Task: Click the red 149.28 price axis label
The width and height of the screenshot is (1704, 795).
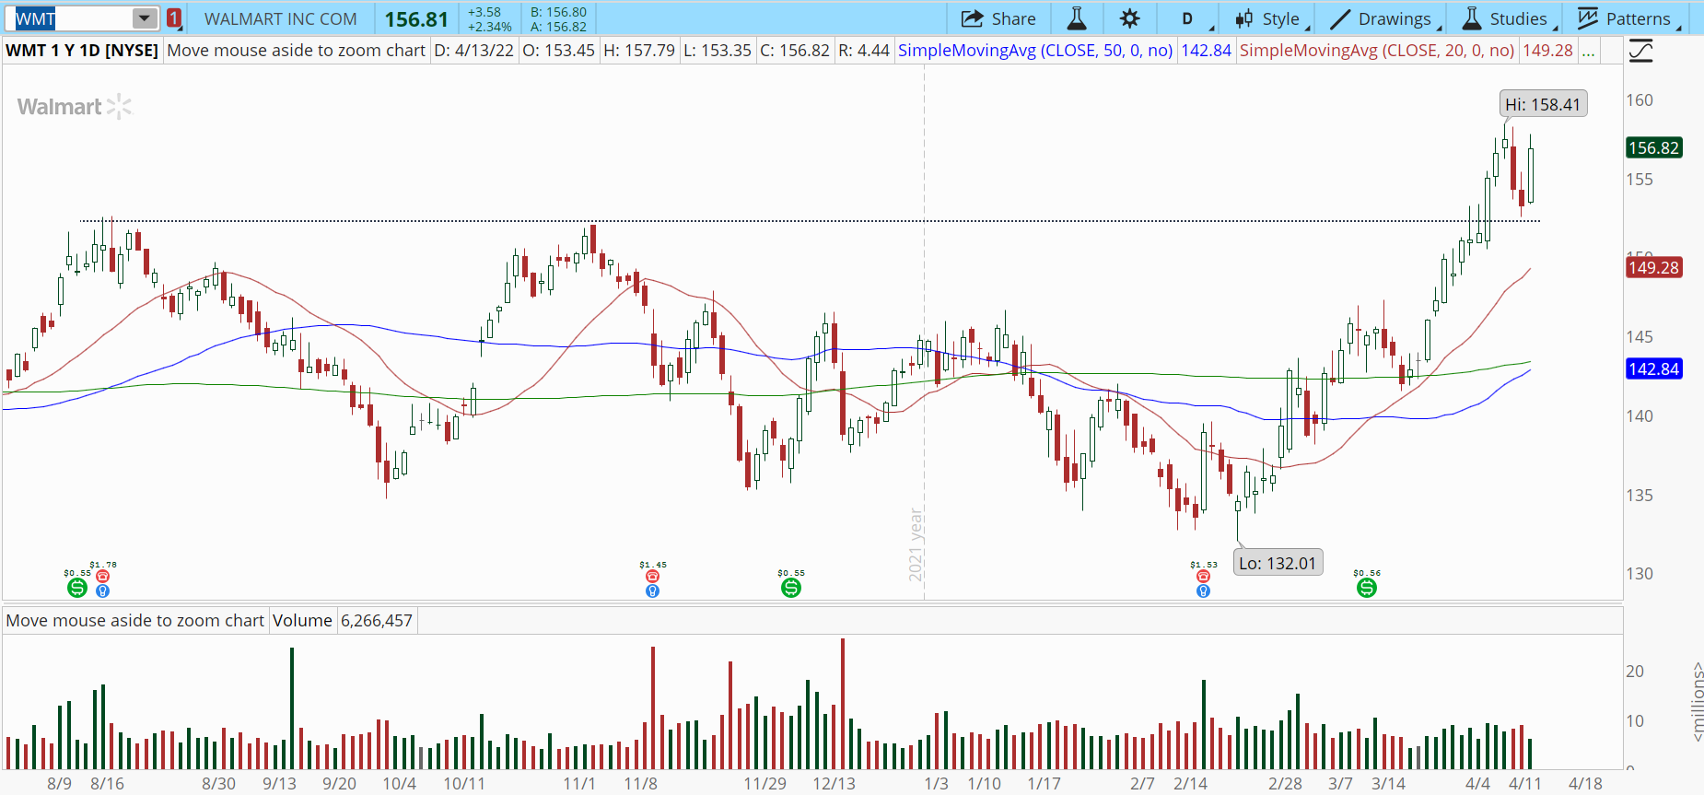Action: [x=1654, y=268]
